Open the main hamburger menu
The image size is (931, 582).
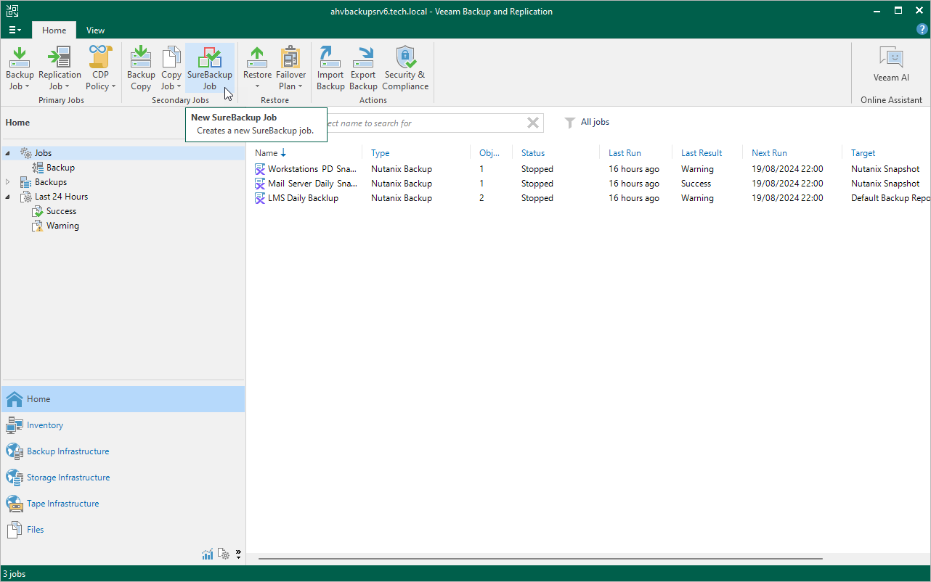(15, 30)
